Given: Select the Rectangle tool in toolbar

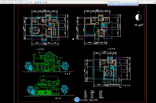Looking at the screenshot, I should [x=16, y=2].
